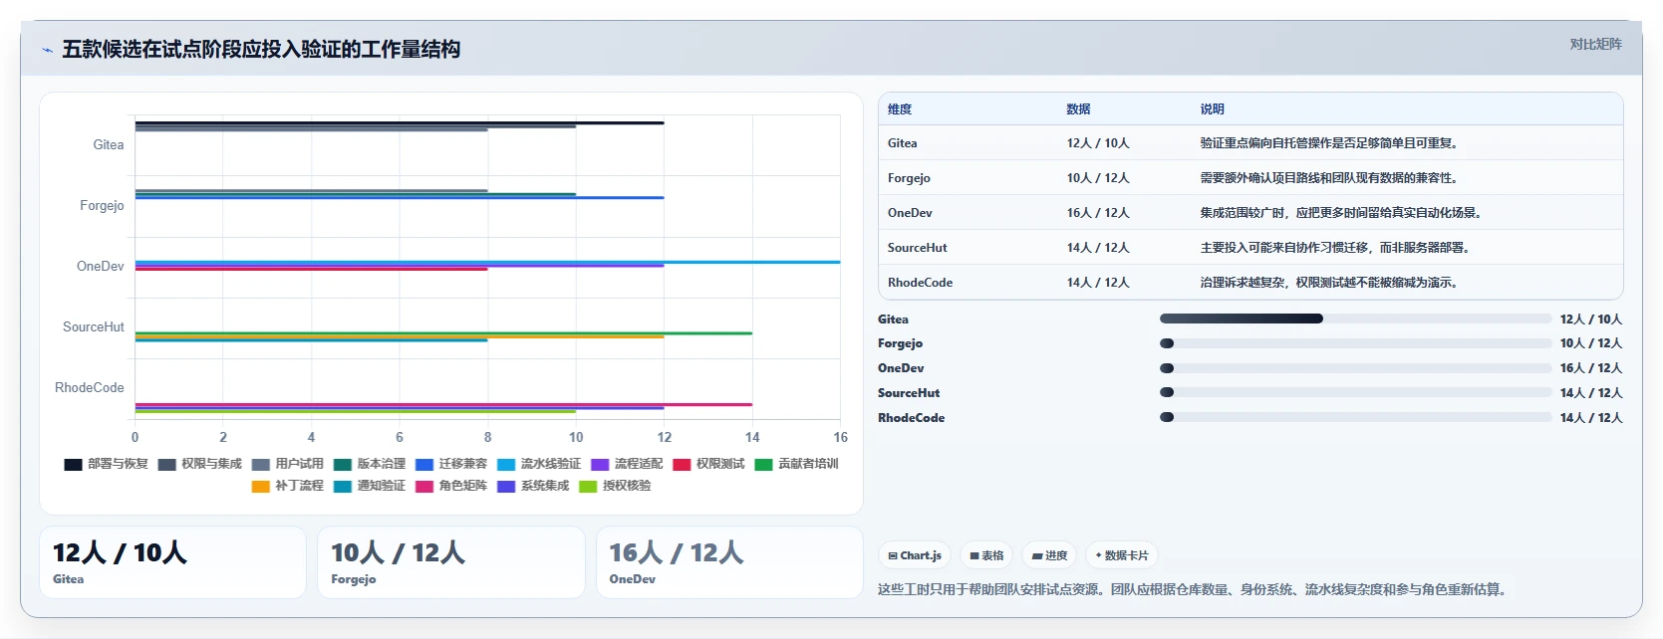Click the note starting 治理诉求越复杂
This screenshot has height=639, width=1663.
1331,283
